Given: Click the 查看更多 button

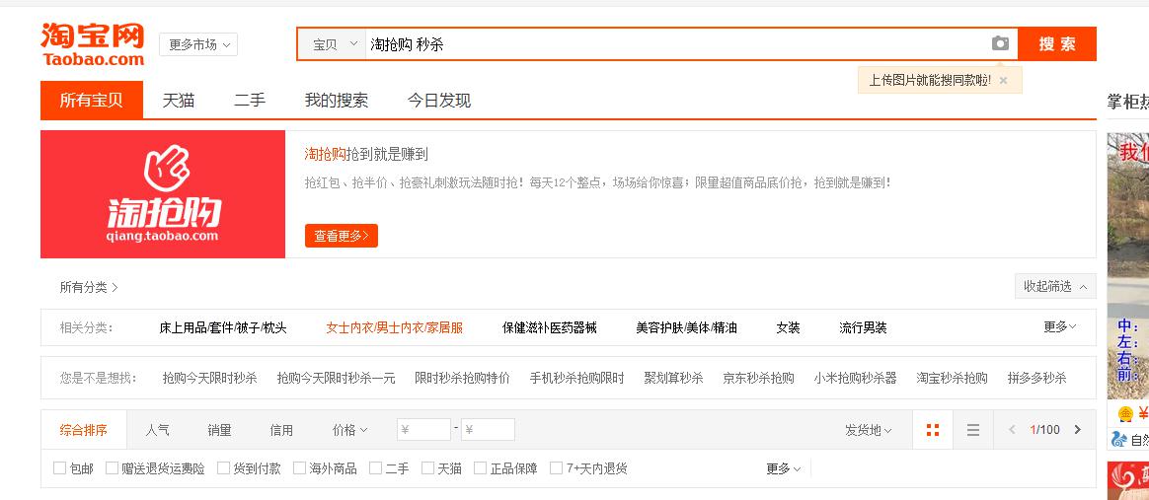Looking at the screenshot, I should tap(341, 236).
